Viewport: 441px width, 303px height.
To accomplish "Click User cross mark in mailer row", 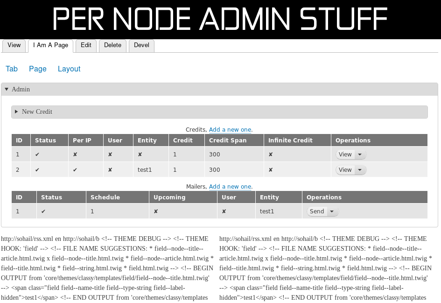I will [224, 211].
